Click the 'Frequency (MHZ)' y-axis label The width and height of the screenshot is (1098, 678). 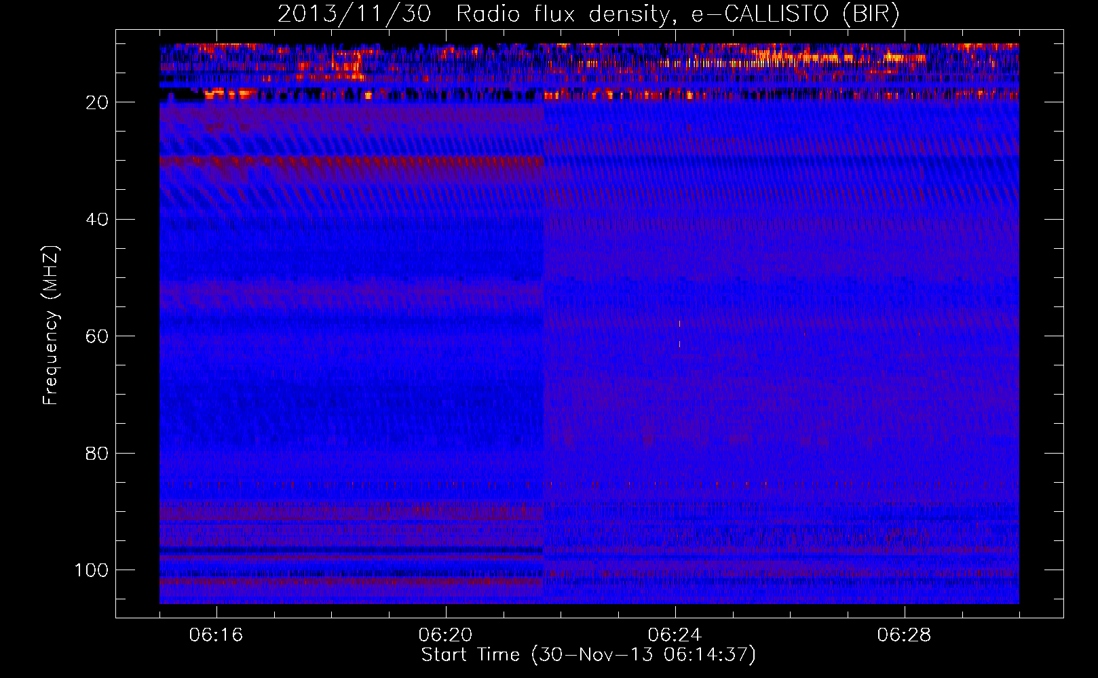(x=51, y=325)
